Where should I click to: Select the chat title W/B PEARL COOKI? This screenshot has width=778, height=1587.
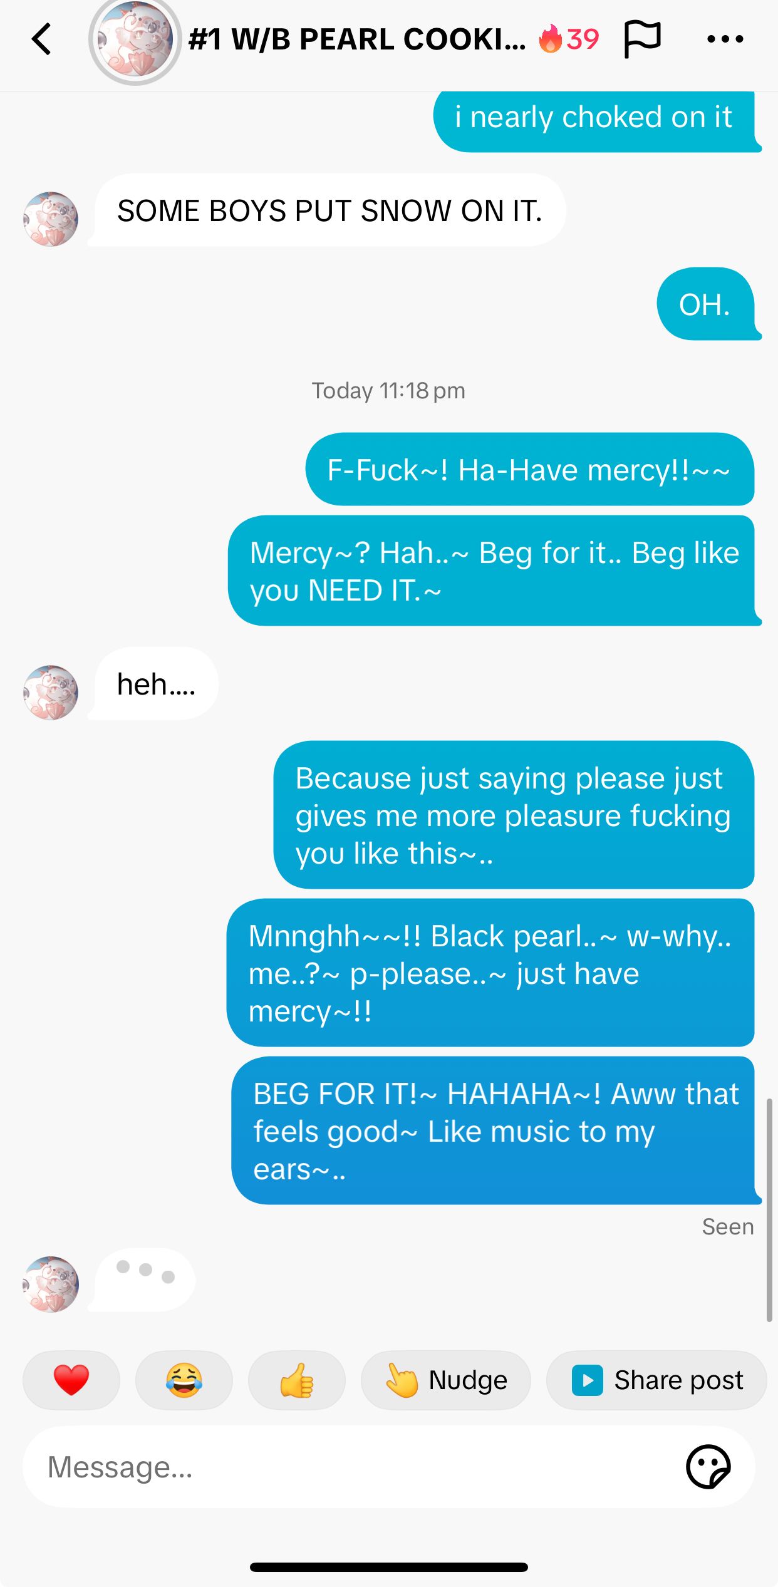tap(357, 39)
